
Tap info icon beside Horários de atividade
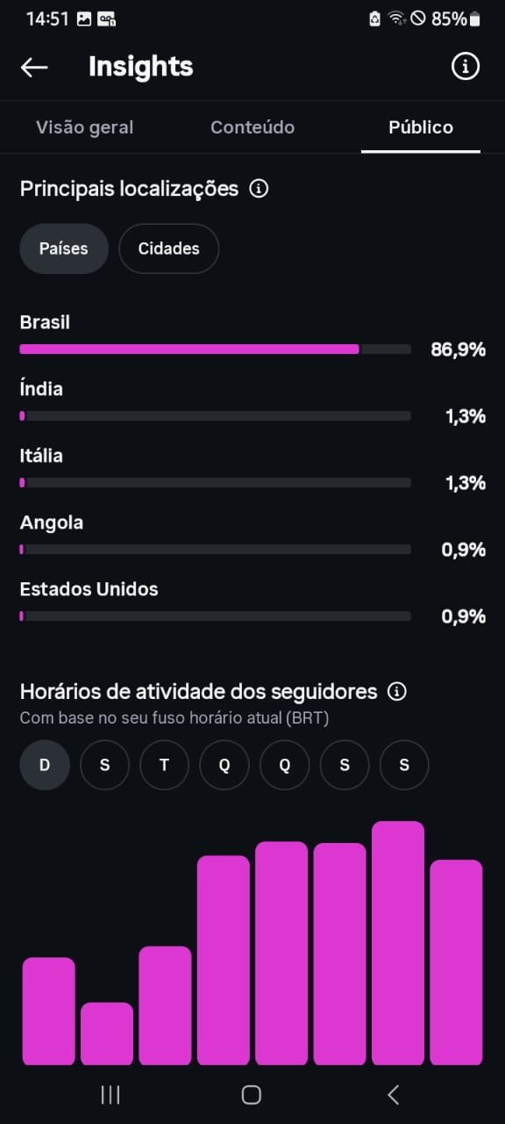point(397,692)
